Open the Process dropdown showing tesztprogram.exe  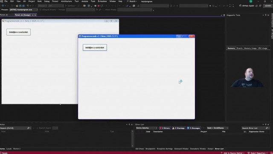(24, 10)
